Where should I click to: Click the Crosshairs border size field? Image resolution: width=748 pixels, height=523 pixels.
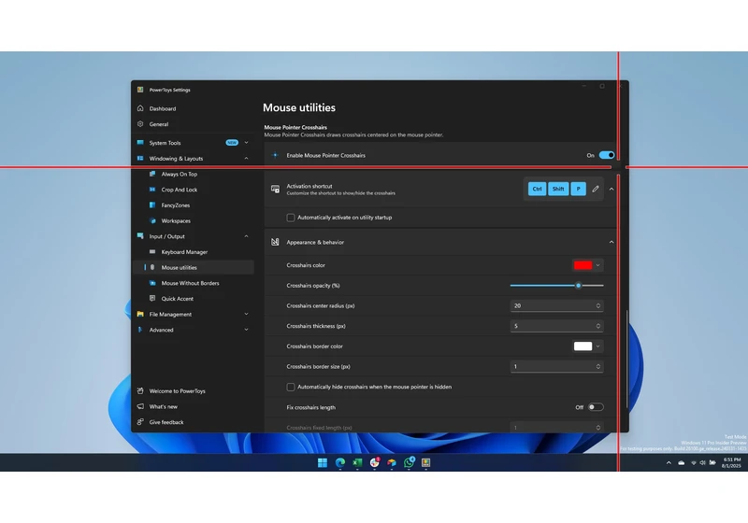(x=556, y=367)
